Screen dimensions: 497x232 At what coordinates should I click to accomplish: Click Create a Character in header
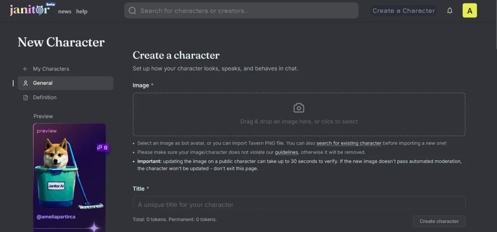pos(403,11)
